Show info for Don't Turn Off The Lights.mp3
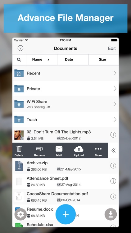131x233 pixels. (113, 135)
